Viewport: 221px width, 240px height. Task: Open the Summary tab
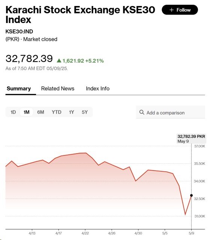pos(19,89)
